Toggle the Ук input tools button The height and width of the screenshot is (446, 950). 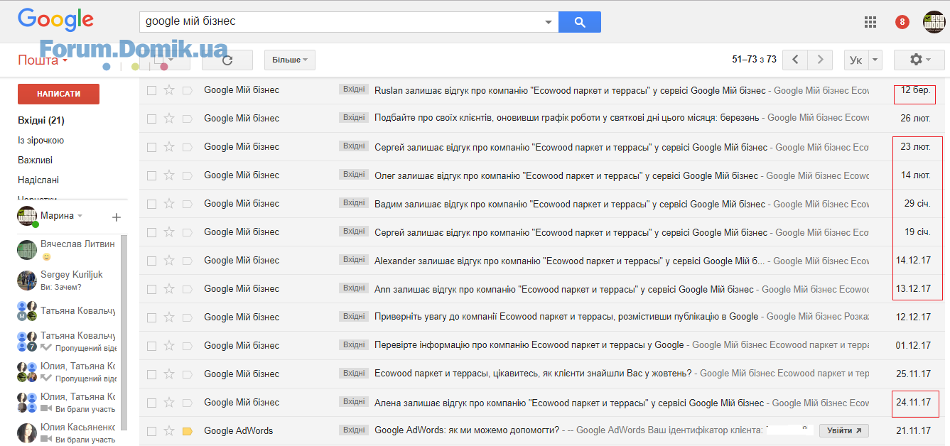click(x=856, y=60)
